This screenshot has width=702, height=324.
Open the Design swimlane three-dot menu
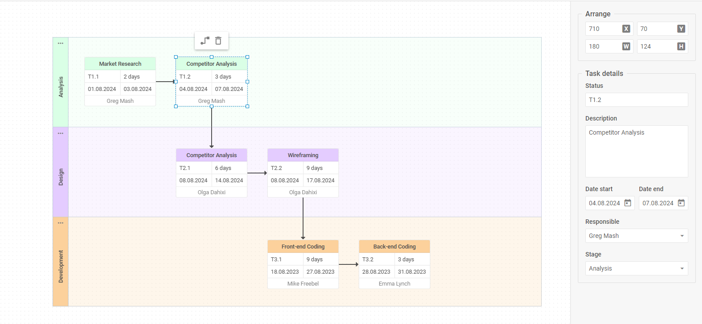(61, 133)
